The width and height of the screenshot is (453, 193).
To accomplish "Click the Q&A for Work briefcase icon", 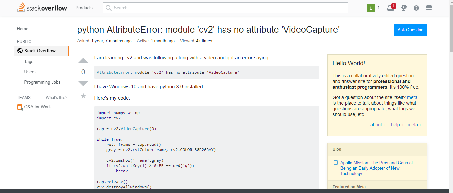I will tap(20, 107).
